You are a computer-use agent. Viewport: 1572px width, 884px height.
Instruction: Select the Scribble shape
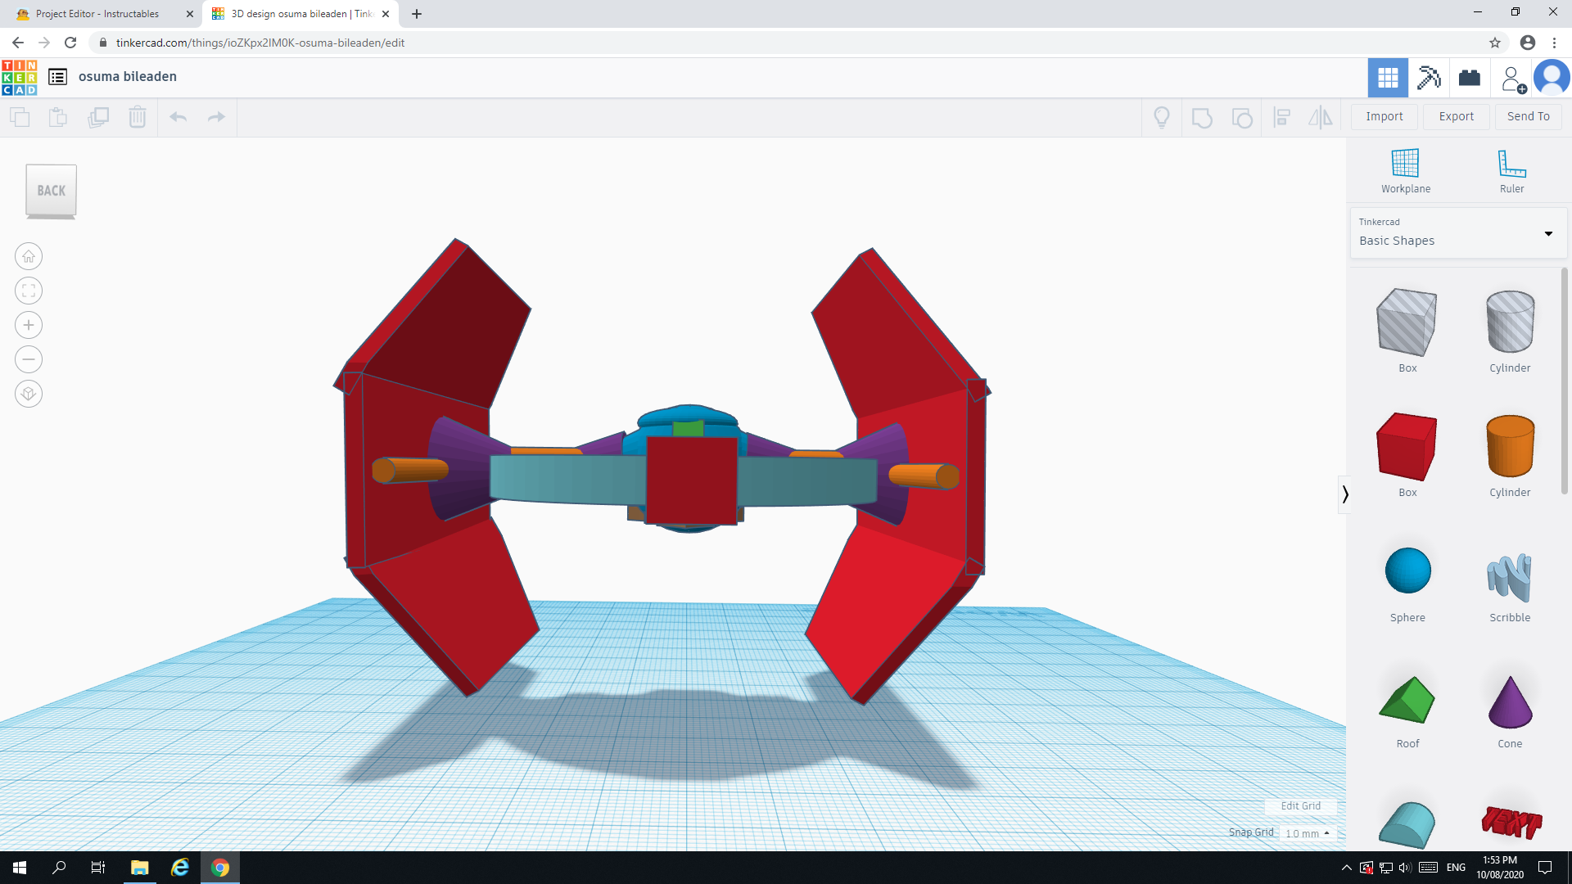(1509, 577)
